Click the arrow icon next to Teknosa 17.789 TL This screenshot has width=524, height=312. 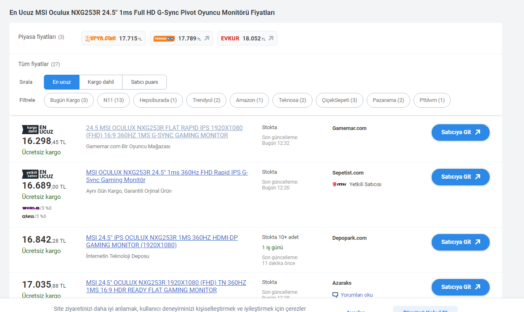[x=207, y=38]
